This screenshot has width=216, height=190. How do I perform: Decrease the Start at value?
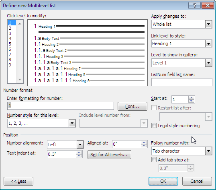(x=191, y=101)
